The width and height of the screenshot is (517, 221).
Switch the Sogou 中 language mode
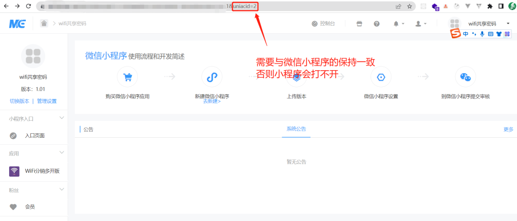(x=466, y=34)
